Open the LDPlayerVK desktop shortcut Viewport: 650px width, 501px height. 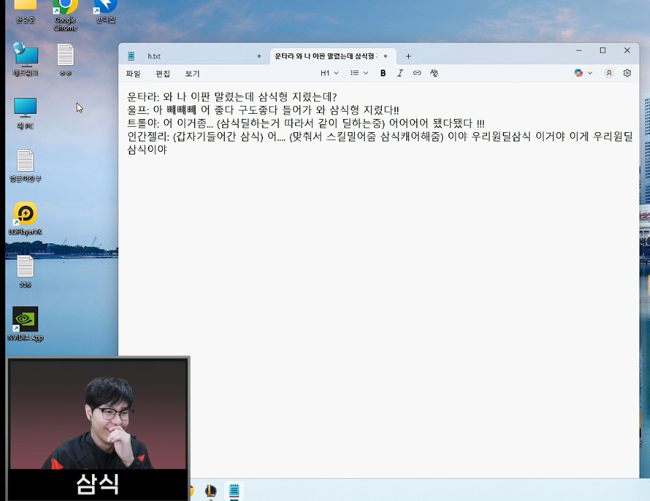25,214
